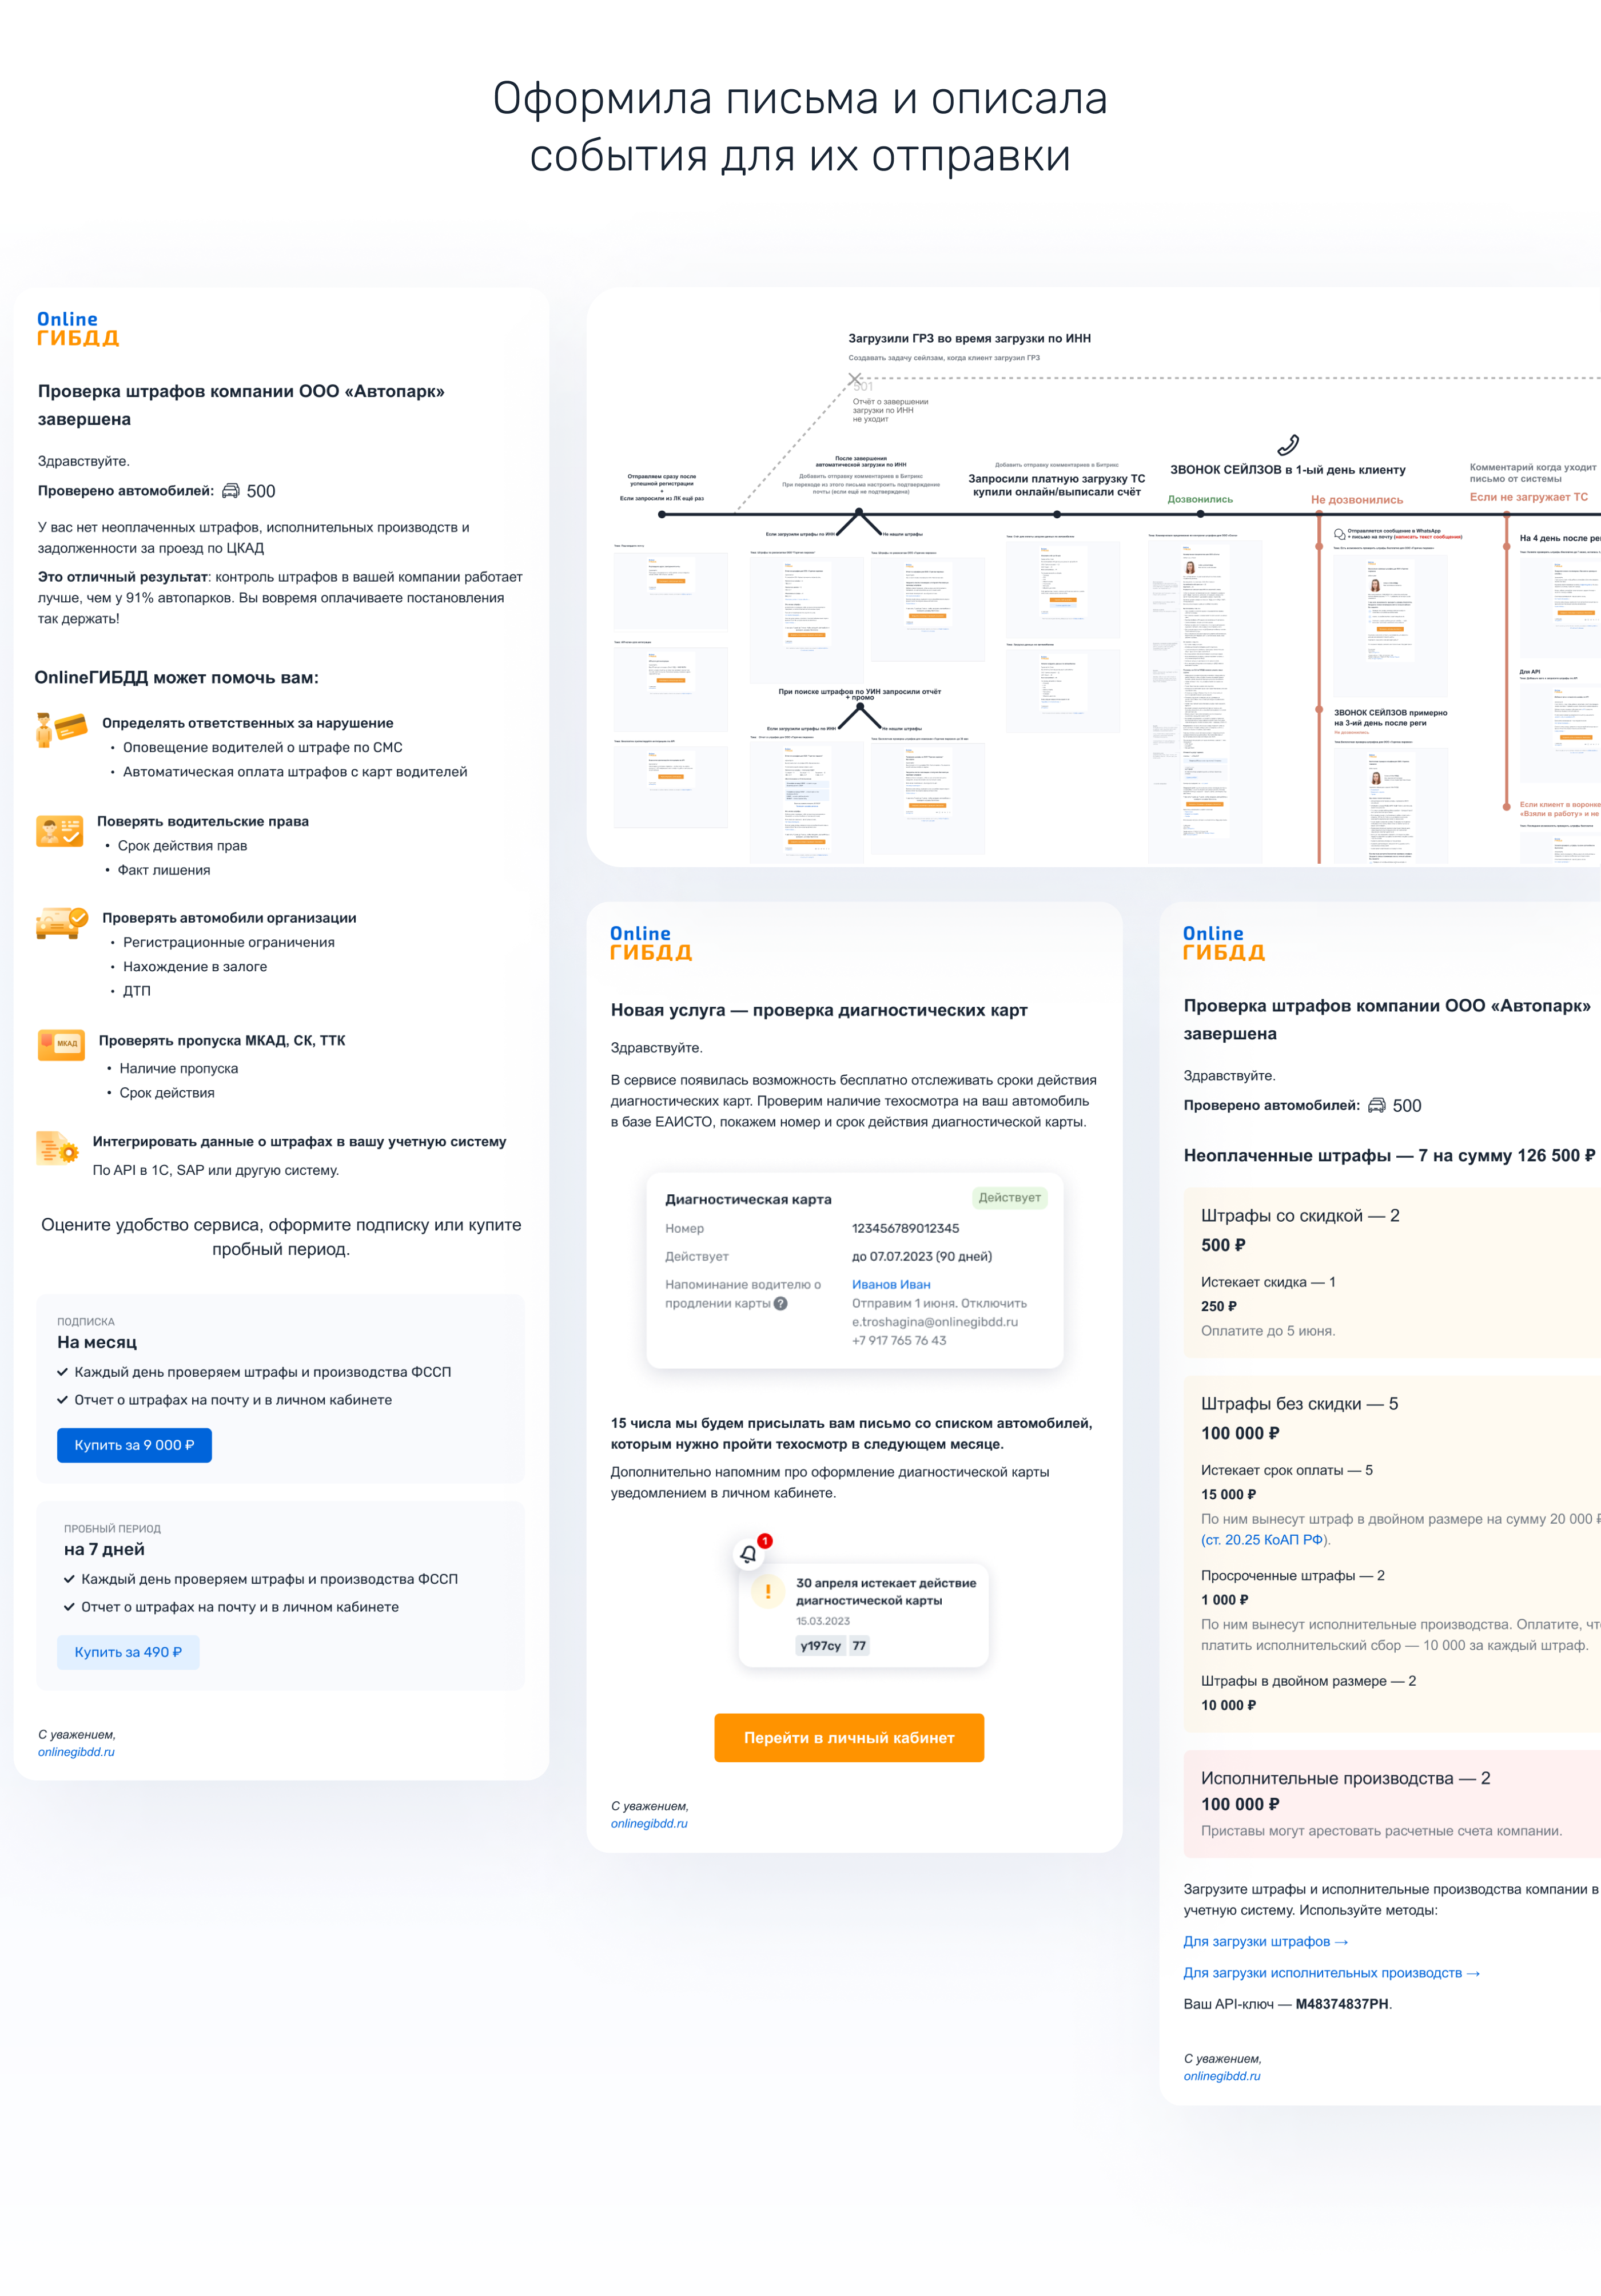Click the integration document gear icon
1601x2296 pixels.
(57, 1148)
